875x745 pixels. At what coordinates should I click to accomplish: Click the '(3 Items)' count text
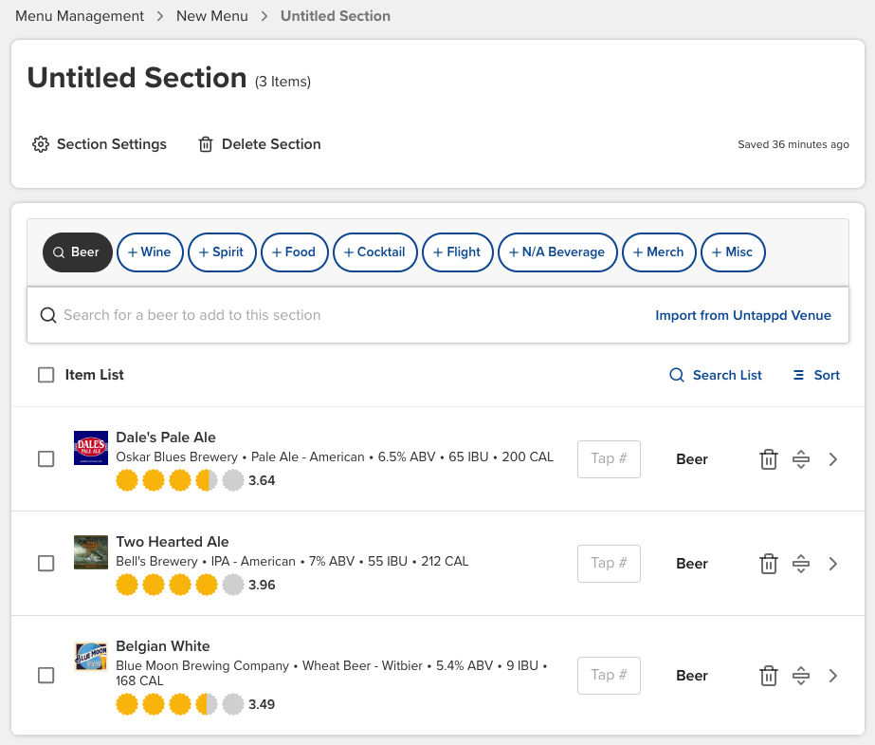click(x=283, y=82)
